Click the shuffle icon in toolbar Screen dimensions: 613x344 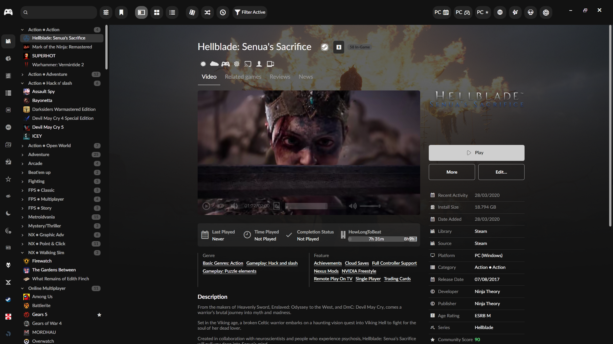click(x=208, y=12)
